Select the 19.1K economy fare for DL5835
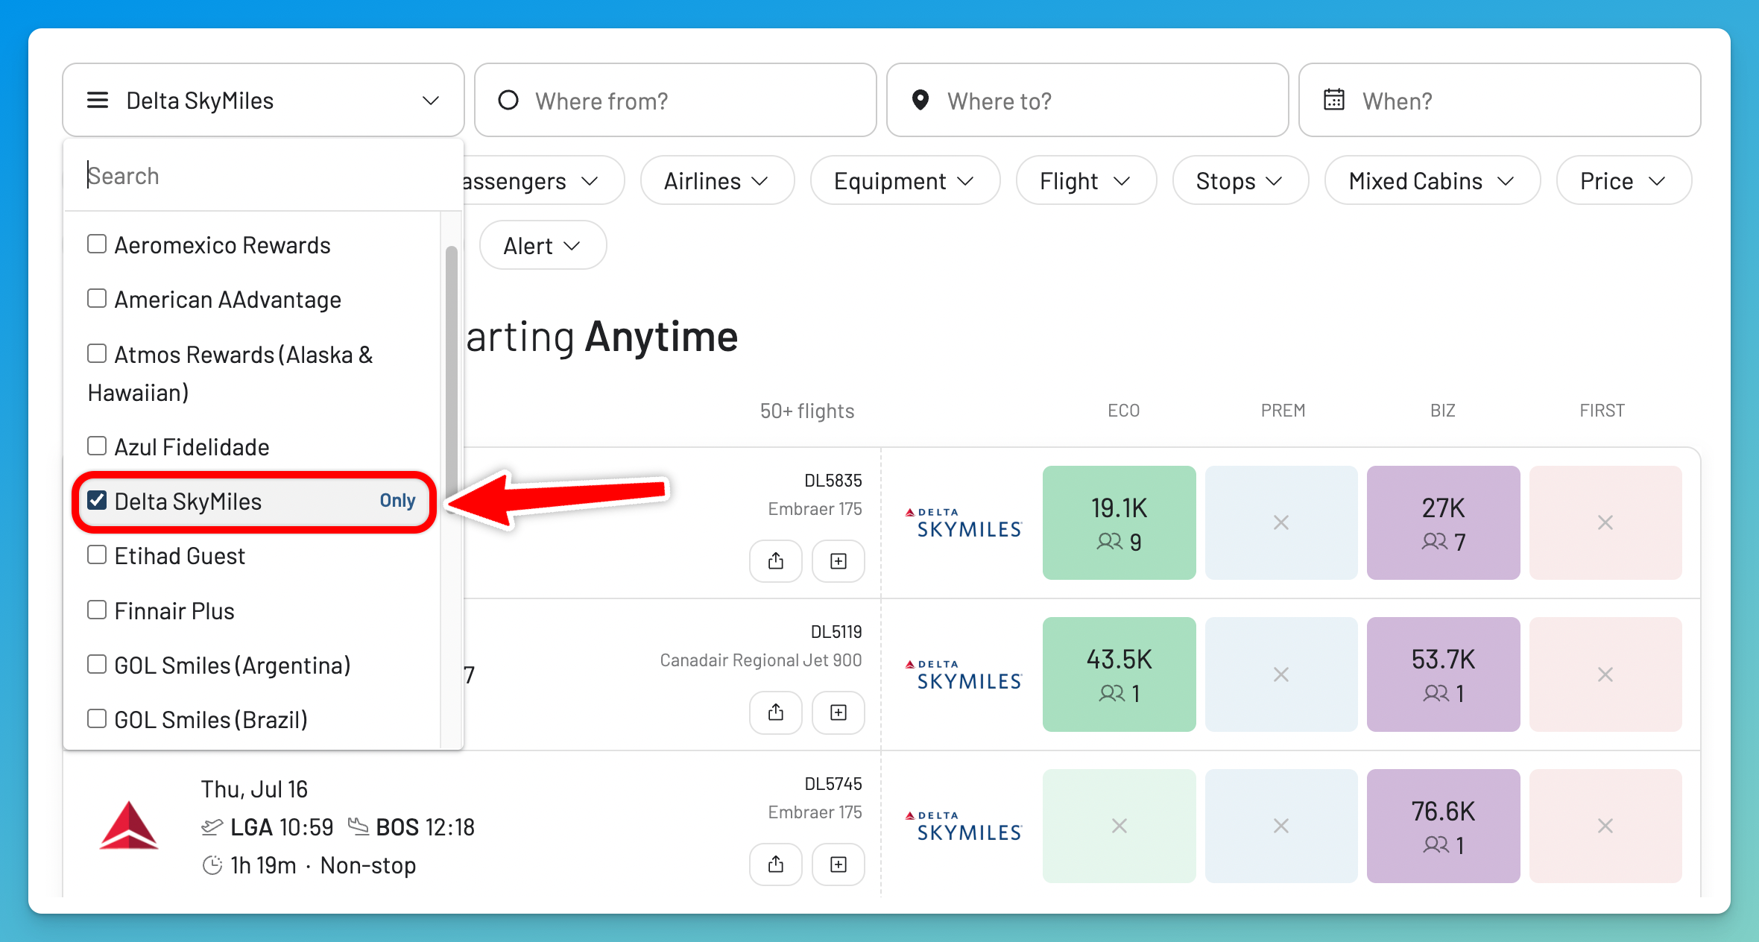1759x942 pixels. 1119,523
